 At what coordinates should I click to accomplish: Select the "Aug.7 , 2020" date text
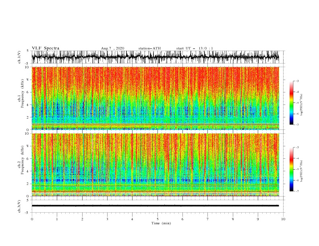pyautogui.click(x=112, y=48)
